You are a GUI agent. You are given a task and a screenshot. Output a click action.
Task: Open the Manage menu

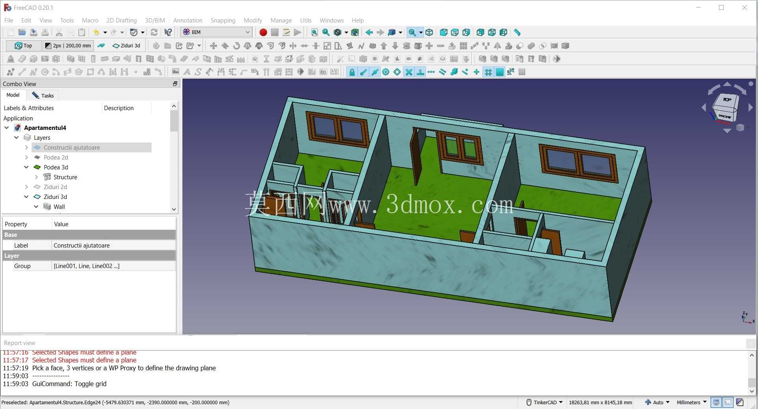click(281, 20)
